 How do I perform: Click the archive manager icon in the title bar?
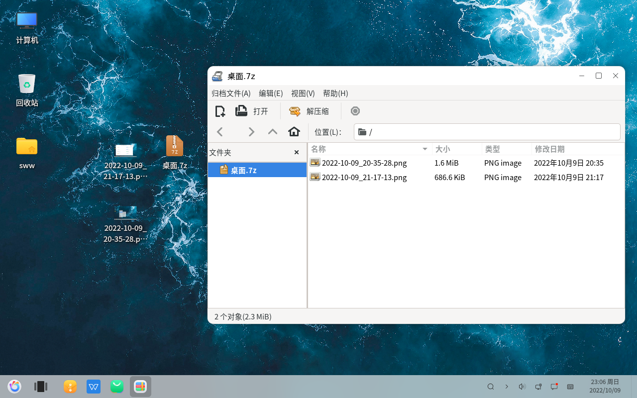pyautogui.click(x=217, y=76)
